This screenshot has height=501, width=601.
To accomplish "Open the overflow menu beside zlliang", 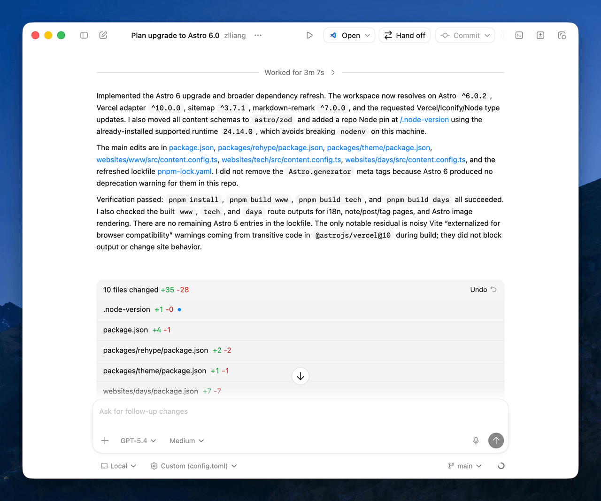I will 257,35.
